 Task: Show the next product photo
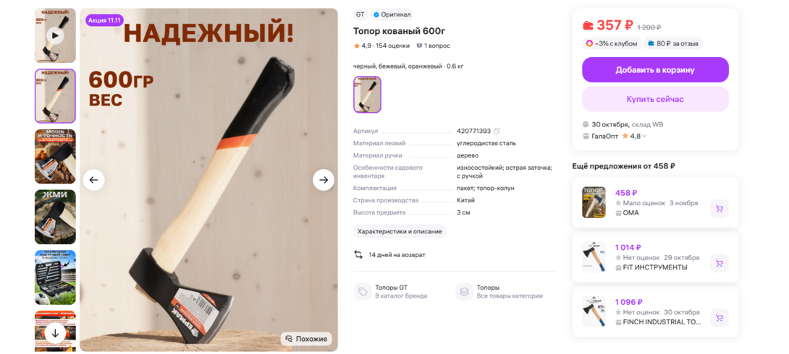[324, 180]
